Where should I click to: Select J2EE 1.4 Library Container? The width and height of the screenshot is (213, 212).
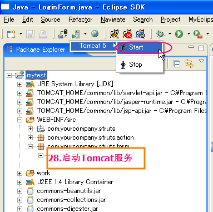(75, 182)
